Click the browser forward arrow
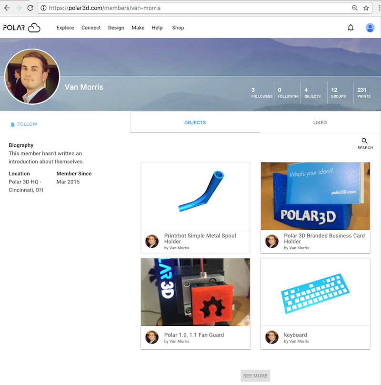This screenshot has width=381, height=385. tap(19, 8)
